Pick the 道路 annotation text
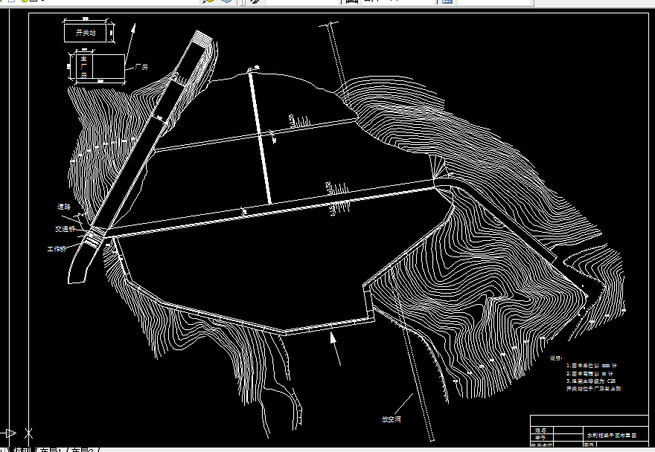 [64, 207]
